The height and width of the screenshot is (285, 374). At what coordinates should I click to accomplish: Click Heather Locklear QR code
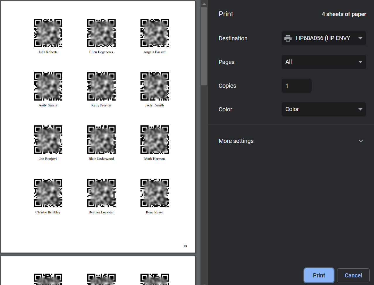tap(101, 193)
